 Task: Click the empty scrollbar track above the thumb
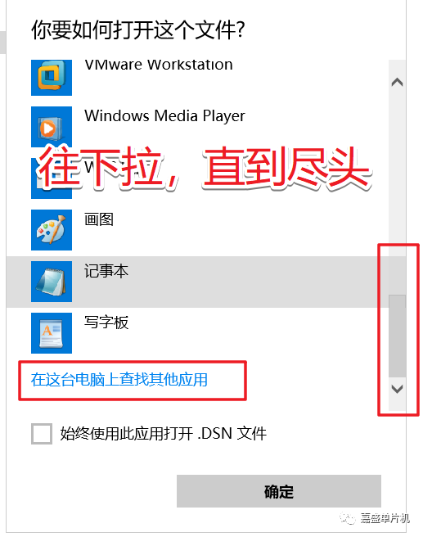tap(397, 192)
